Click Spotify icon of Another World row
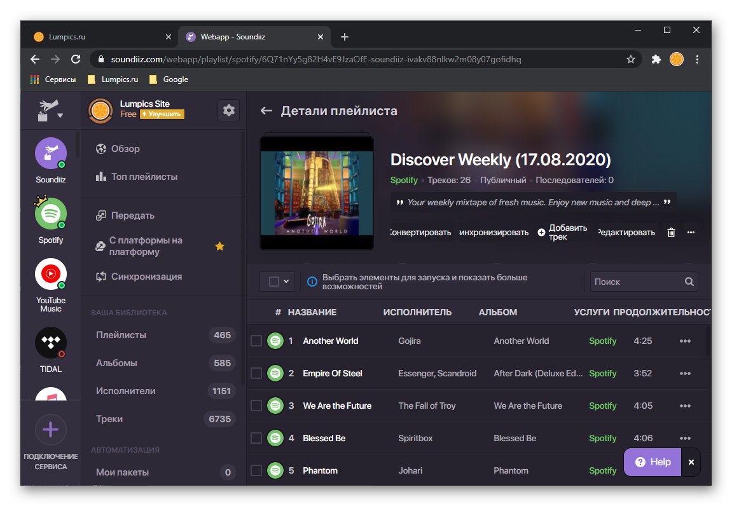 click(275, 341)
